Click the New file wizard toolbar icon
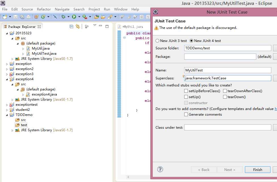Viewport: 277px width, 182px height. click(5, 17)
